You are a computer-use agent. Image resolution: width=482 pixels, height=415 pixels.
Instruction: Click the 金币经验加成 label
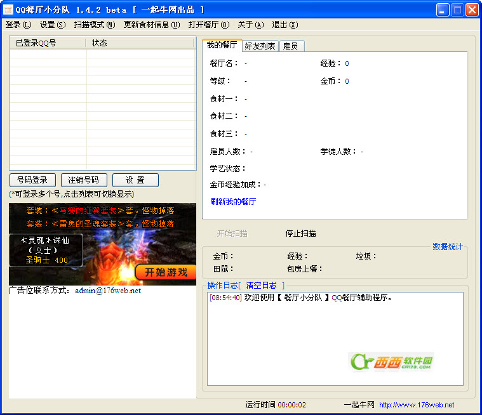click(236, 185)
